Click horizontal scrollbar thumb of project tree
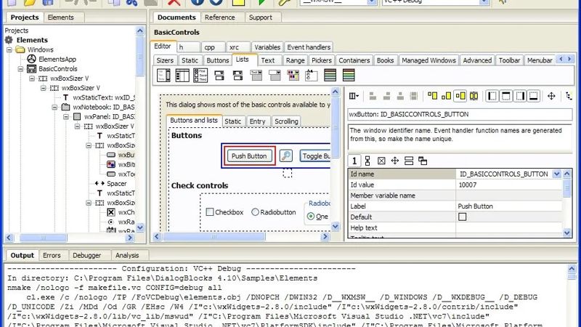The image size is (581, 327). click(44, 238)
